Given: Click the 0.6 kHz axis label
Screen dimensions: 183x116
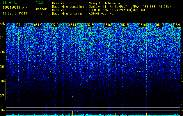Looking at the screenshot, I should pyautogui.click(x=3, y=110).
